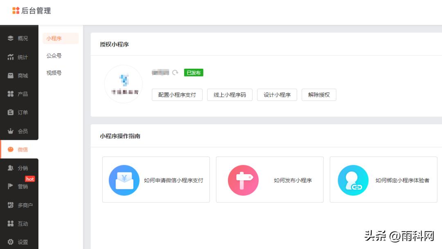This screenshot has width=442, height=249.
Task: Open the 订单 orders icon
Action: pyautogui.click(x=11, y=112)
